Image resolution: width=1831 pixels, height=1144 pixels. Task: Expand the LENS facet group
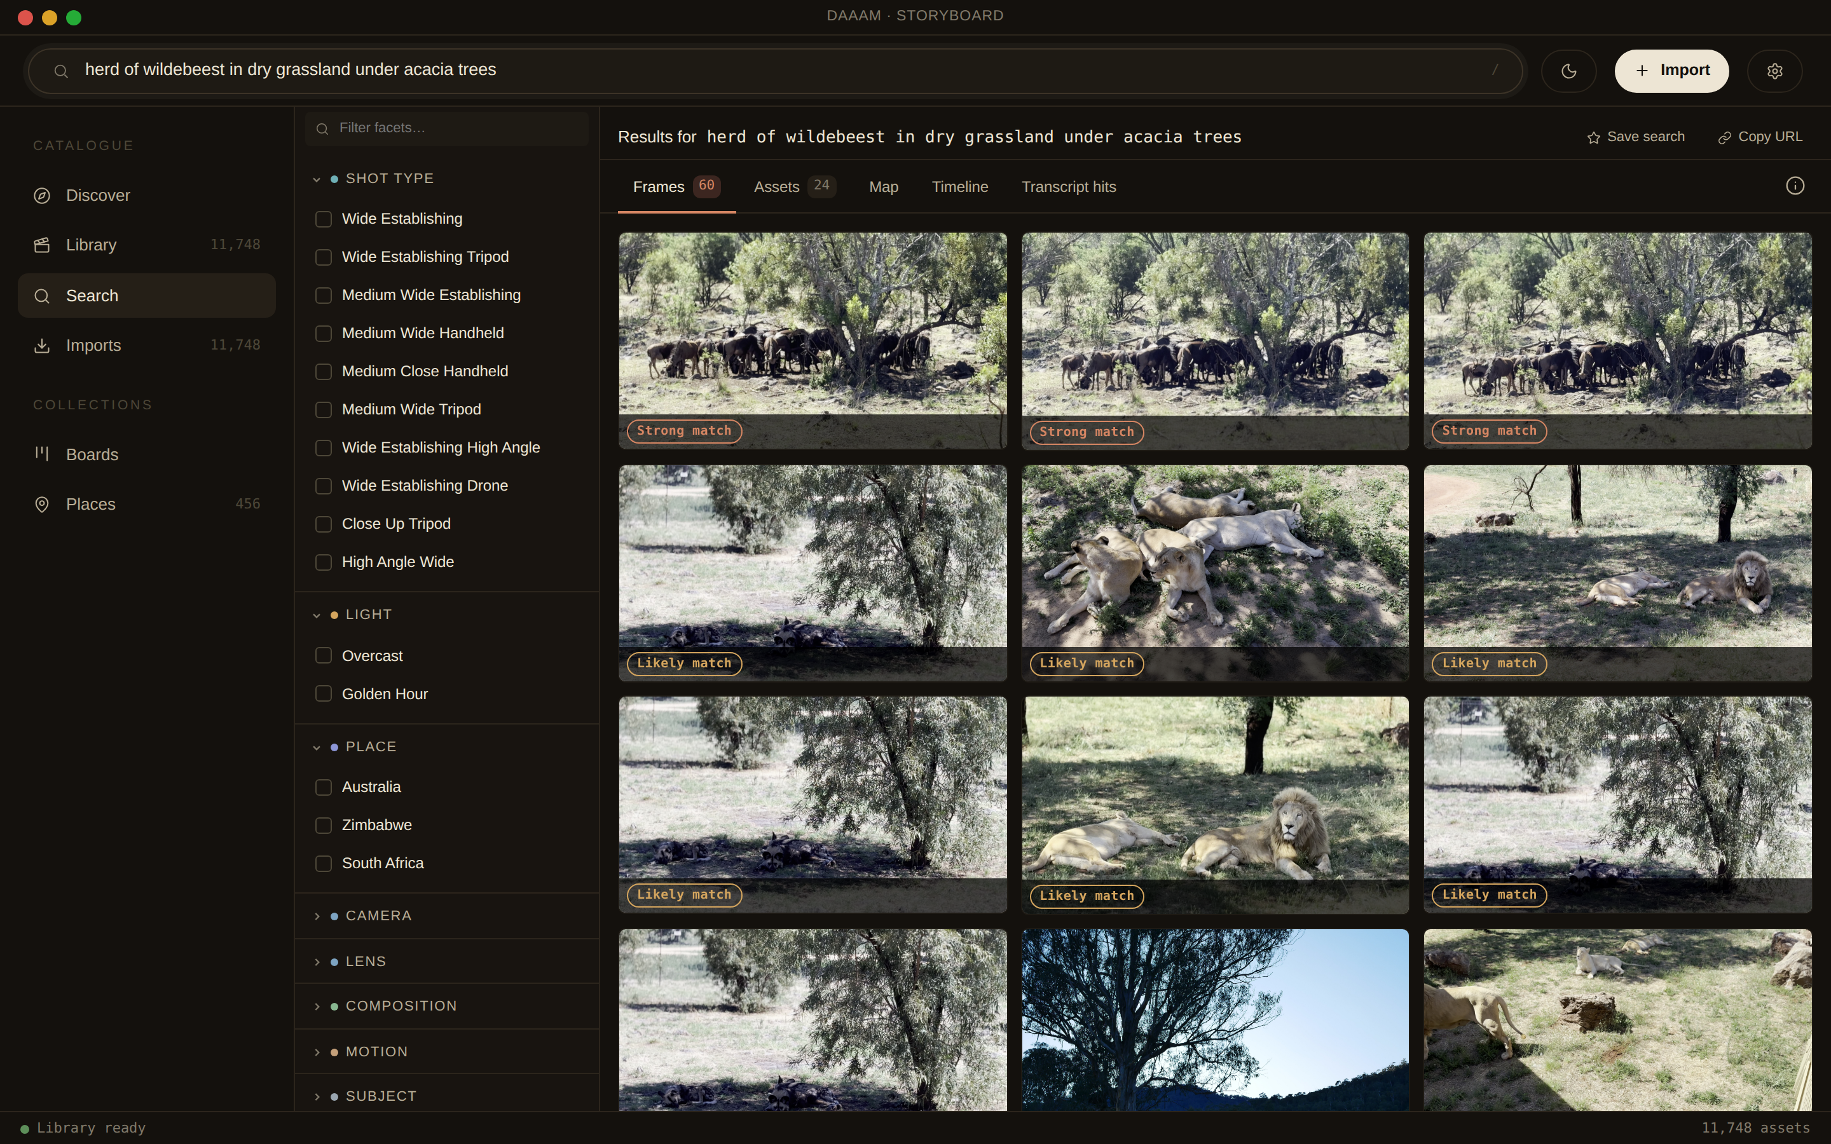(x=446, y=962)
